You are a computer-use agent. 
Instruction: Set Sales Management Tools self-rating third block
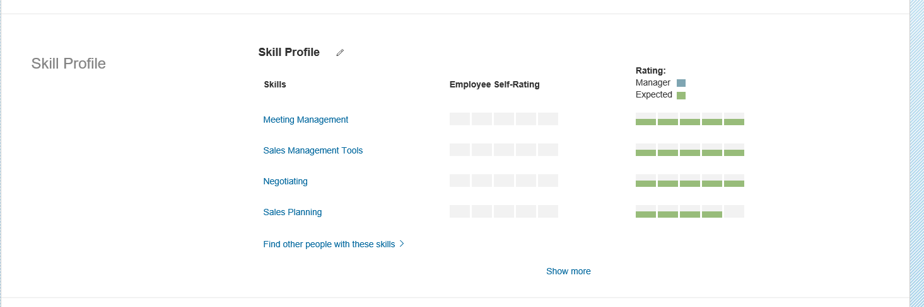point(504,150)
